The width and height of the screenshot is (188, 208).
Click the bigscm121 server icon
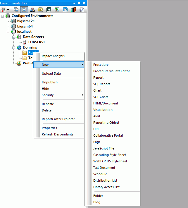pos(13,21)
